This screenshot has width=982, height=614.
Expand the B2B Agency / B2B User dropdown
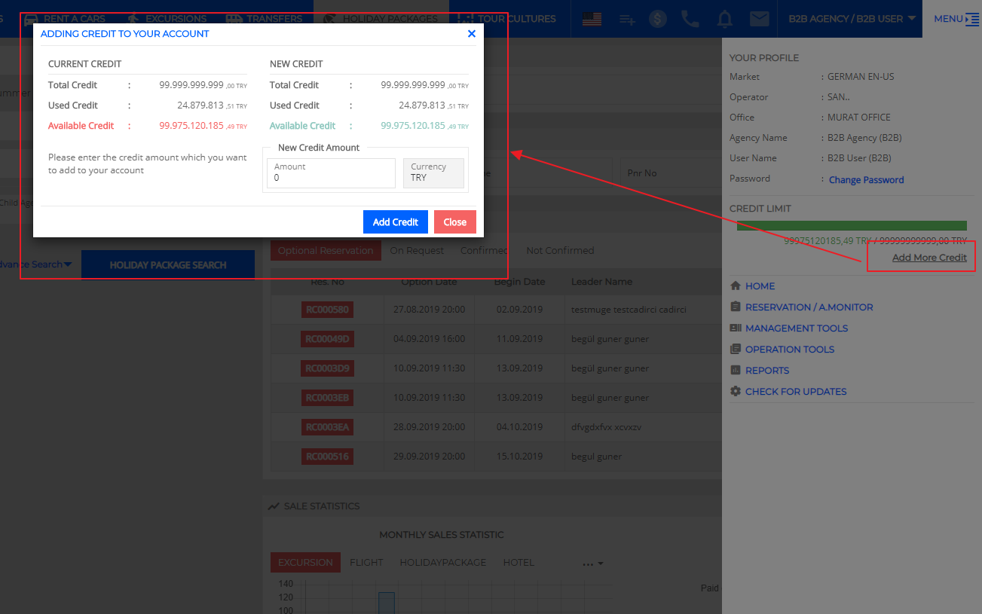coord(852,19)
